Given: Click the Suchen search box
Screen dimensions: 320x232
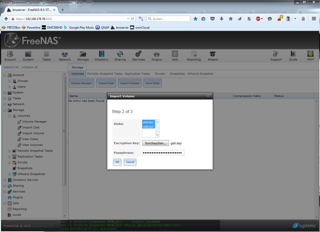Looking at the screenshot, I should pos(168,19).
